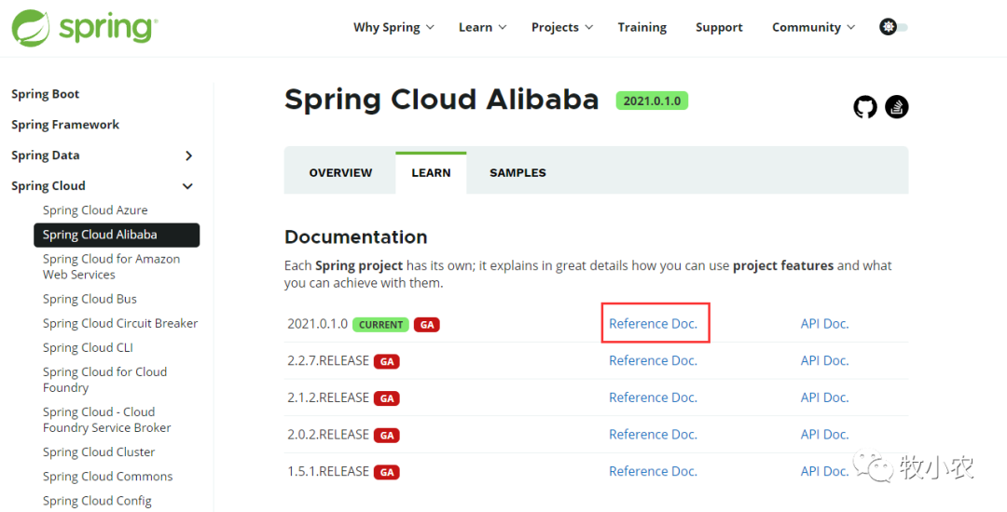
Task: Open Spring Cloud Commons in the sidebar
Action: click(108, 477)
